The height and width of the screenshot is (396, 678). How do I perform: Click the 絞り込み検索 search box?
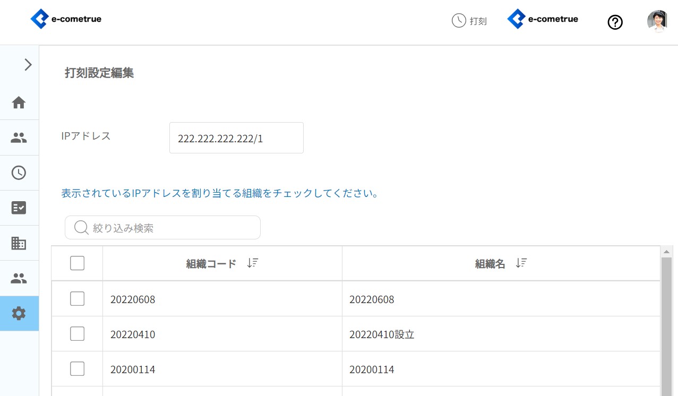coord(170,228)
